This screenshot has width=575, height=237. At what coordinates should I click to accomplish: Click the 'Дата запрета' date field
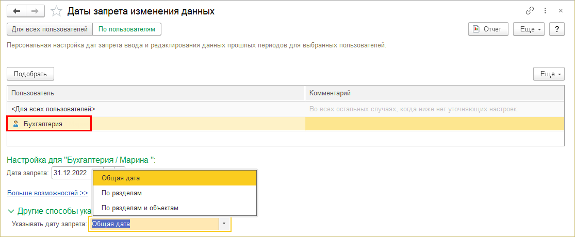(71, 173)
